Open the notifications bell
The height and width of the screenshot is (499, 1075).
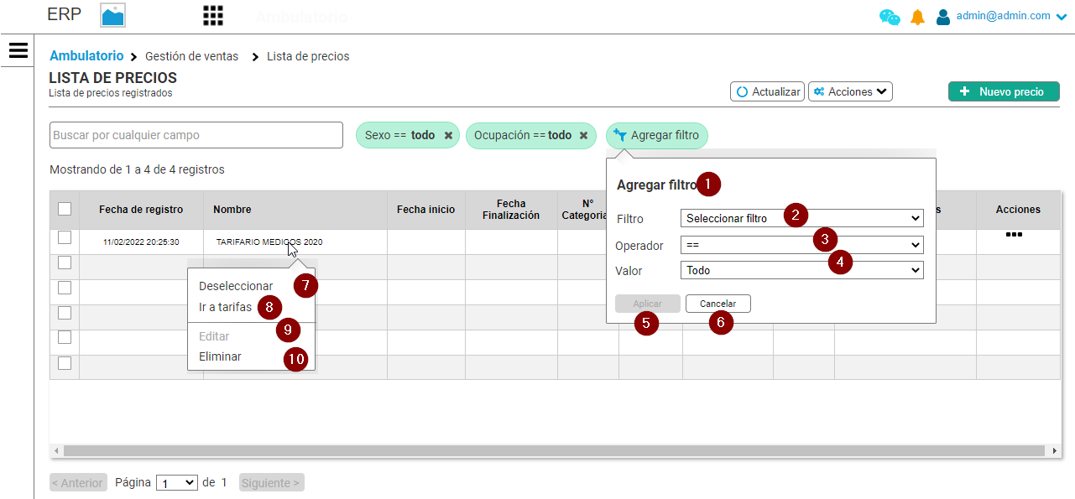(x=917, y=17)
